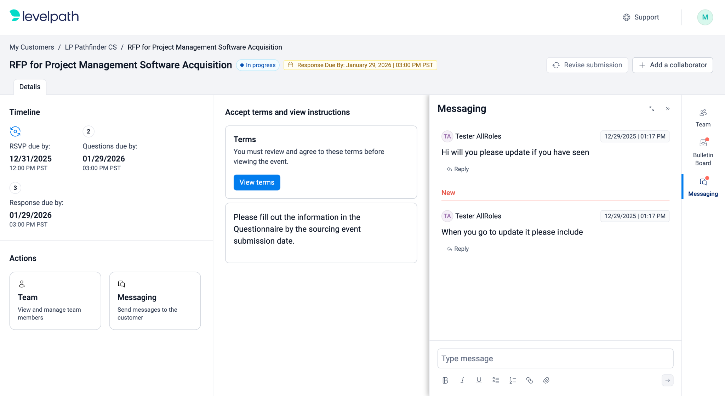This screenshot has width=725, height=396.
Task: Insert numbered list in message
Action: [x=513, y=380]
